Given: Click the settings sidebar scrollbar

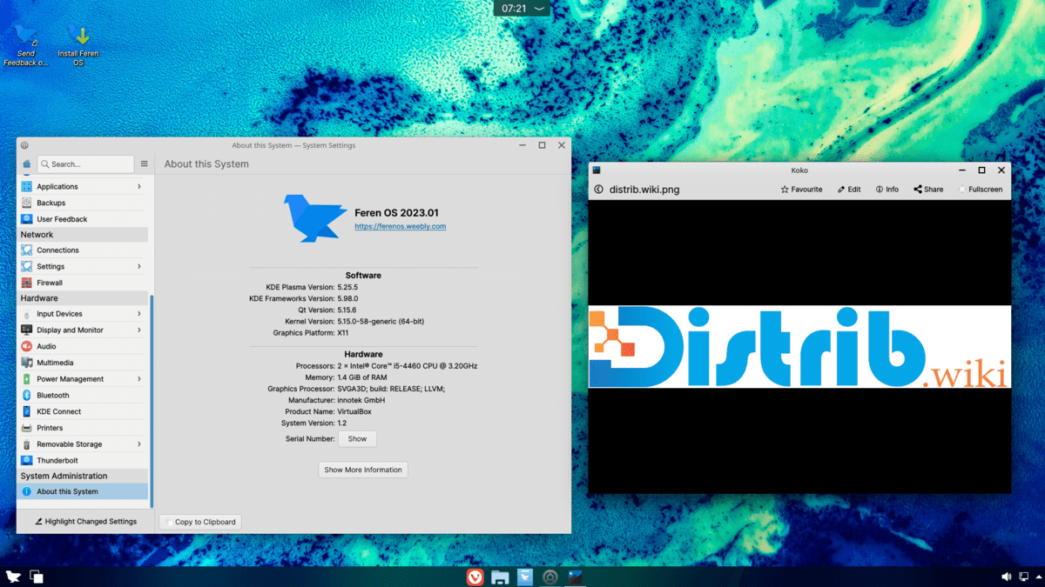Looking at the screenshot, I should [x=152, y=400].
